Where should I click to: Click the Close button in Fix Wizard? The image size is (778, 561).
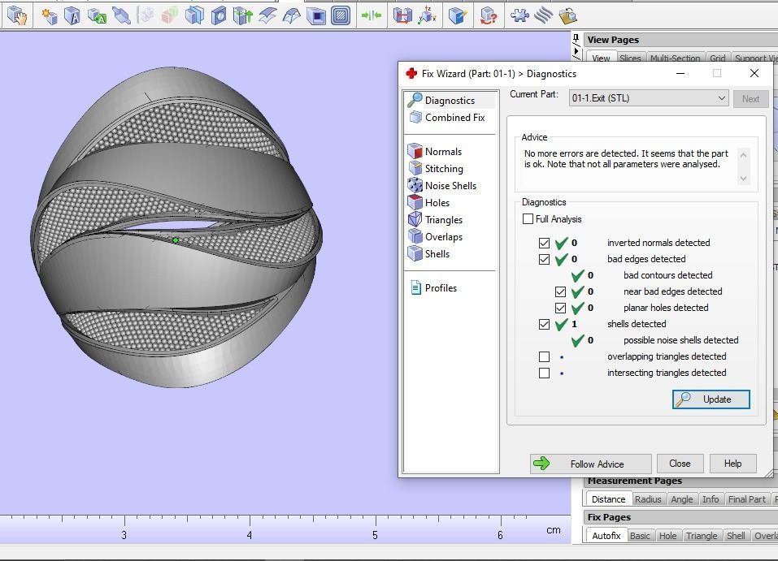point(680,464)
